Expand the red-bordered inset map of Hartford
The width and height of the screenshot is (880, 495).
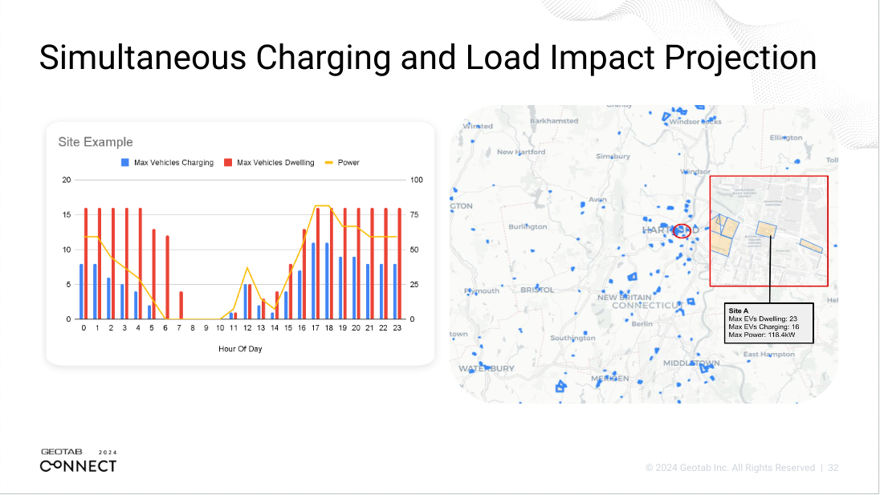769,231
